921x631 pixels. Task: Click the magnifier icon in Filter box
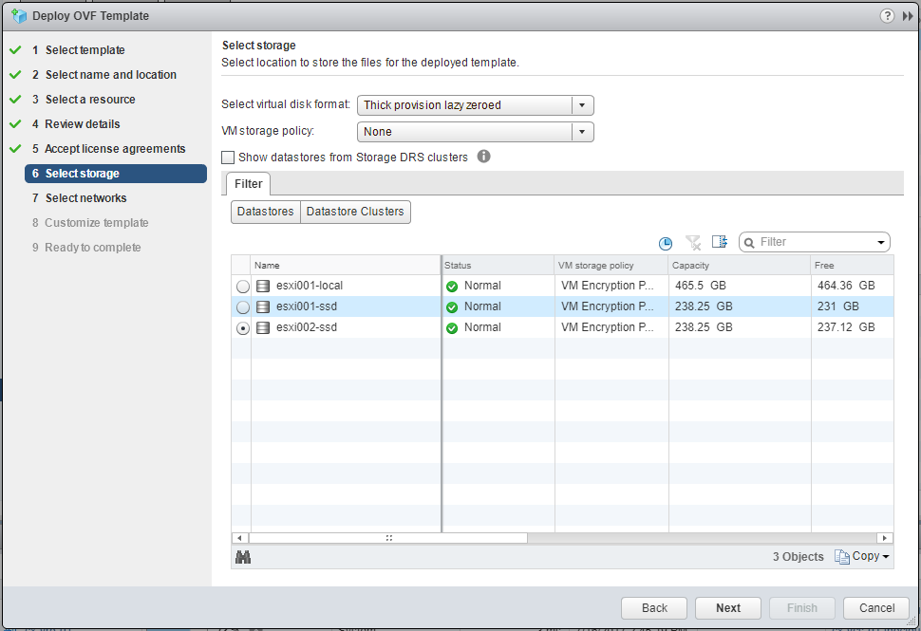click(749, 243)
